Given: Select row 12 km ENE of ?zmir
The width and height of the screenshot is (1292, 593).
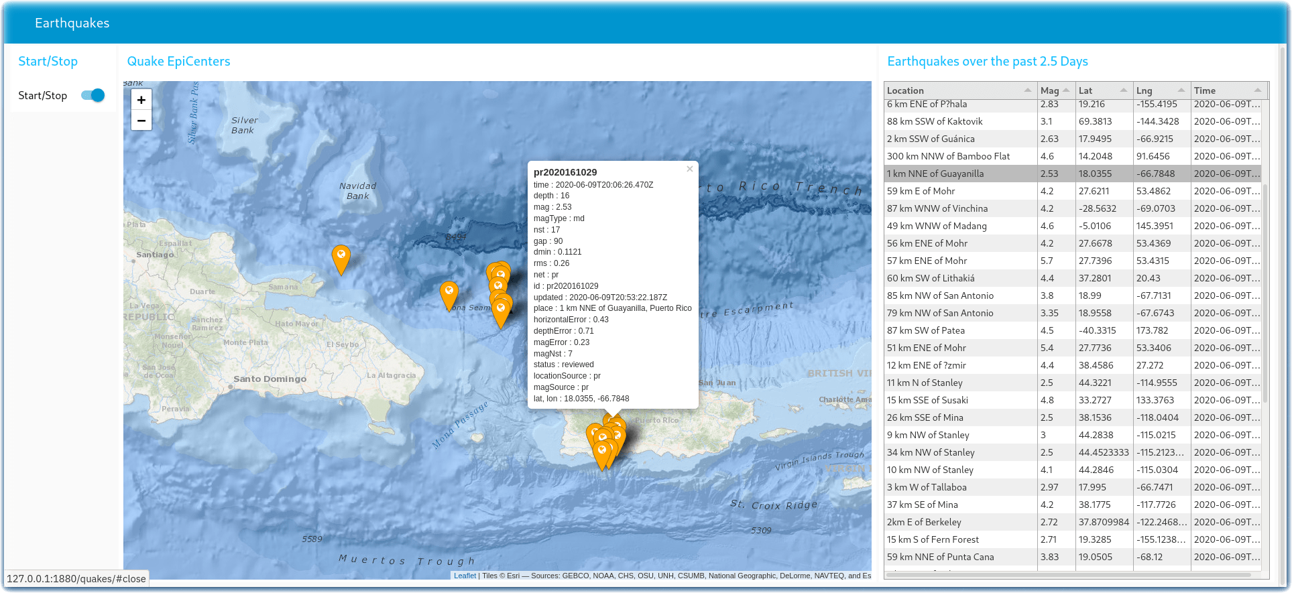Looking at the screenshot, I should pyautogui.click(x=1073, y=365).
